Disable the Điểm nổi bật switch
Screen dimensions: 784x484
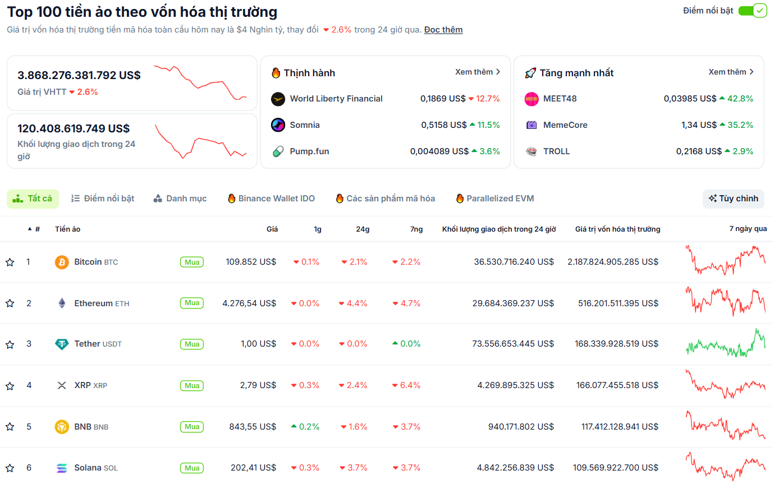click(753, 10)
